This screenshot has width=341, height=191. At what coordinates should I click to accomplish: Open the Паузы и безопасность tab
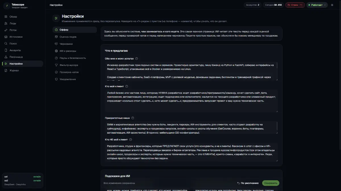tap(75, 58)
